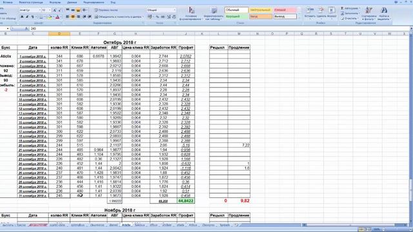Open Sort & Filter (Сортировка и фильтр)
The width and height of the screenshot is (413, 232).
(x=368, y=14)
